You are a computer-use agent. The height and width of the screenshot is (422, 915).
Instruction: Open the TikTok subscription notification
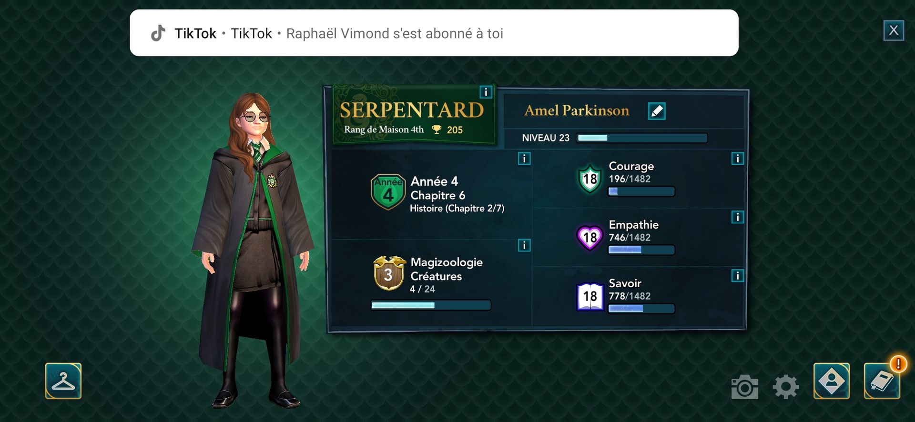click(434, 33)
